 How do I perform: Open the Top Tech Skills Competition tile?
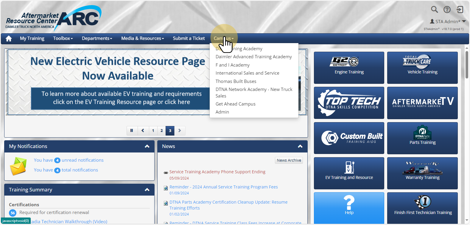pyautogui.click(x=349, y=103)
